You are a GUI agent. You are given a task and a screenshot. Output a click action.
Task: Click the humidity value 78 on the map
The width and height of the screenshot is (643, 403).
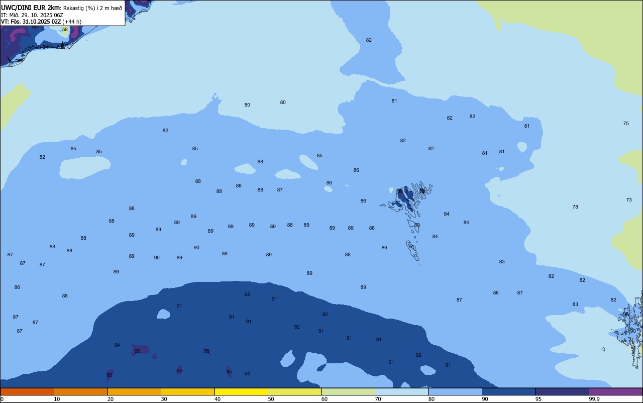tap(575, 207)
